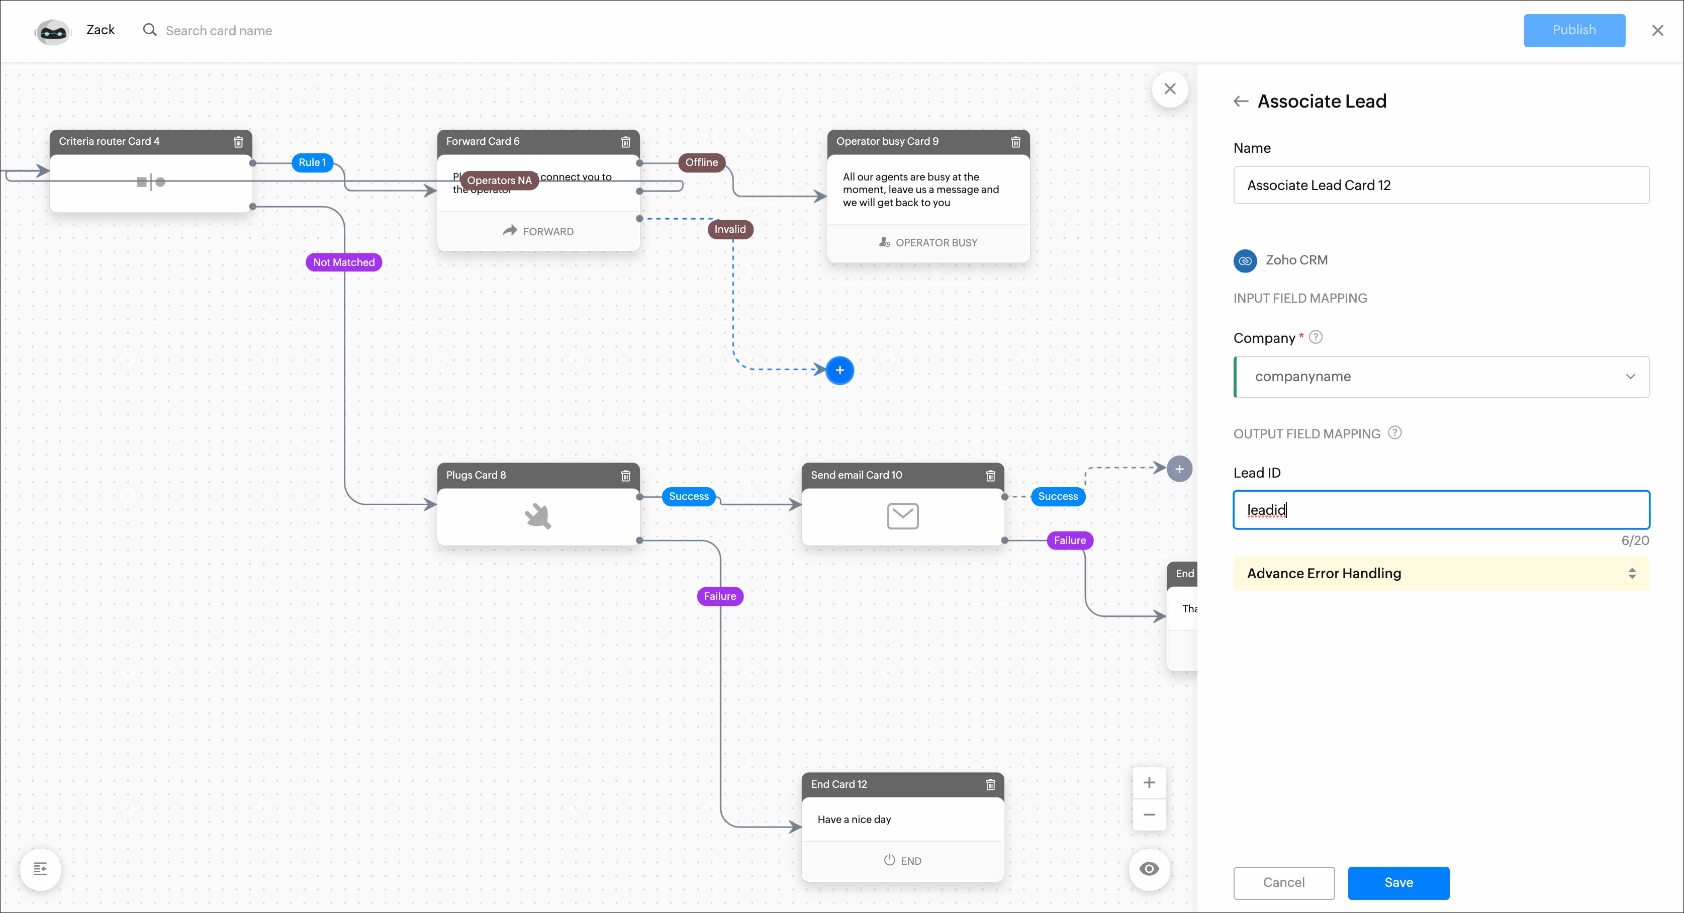1684x913 pixels.
Task: Select the Not Matched connector label
Action: (344, 262)
